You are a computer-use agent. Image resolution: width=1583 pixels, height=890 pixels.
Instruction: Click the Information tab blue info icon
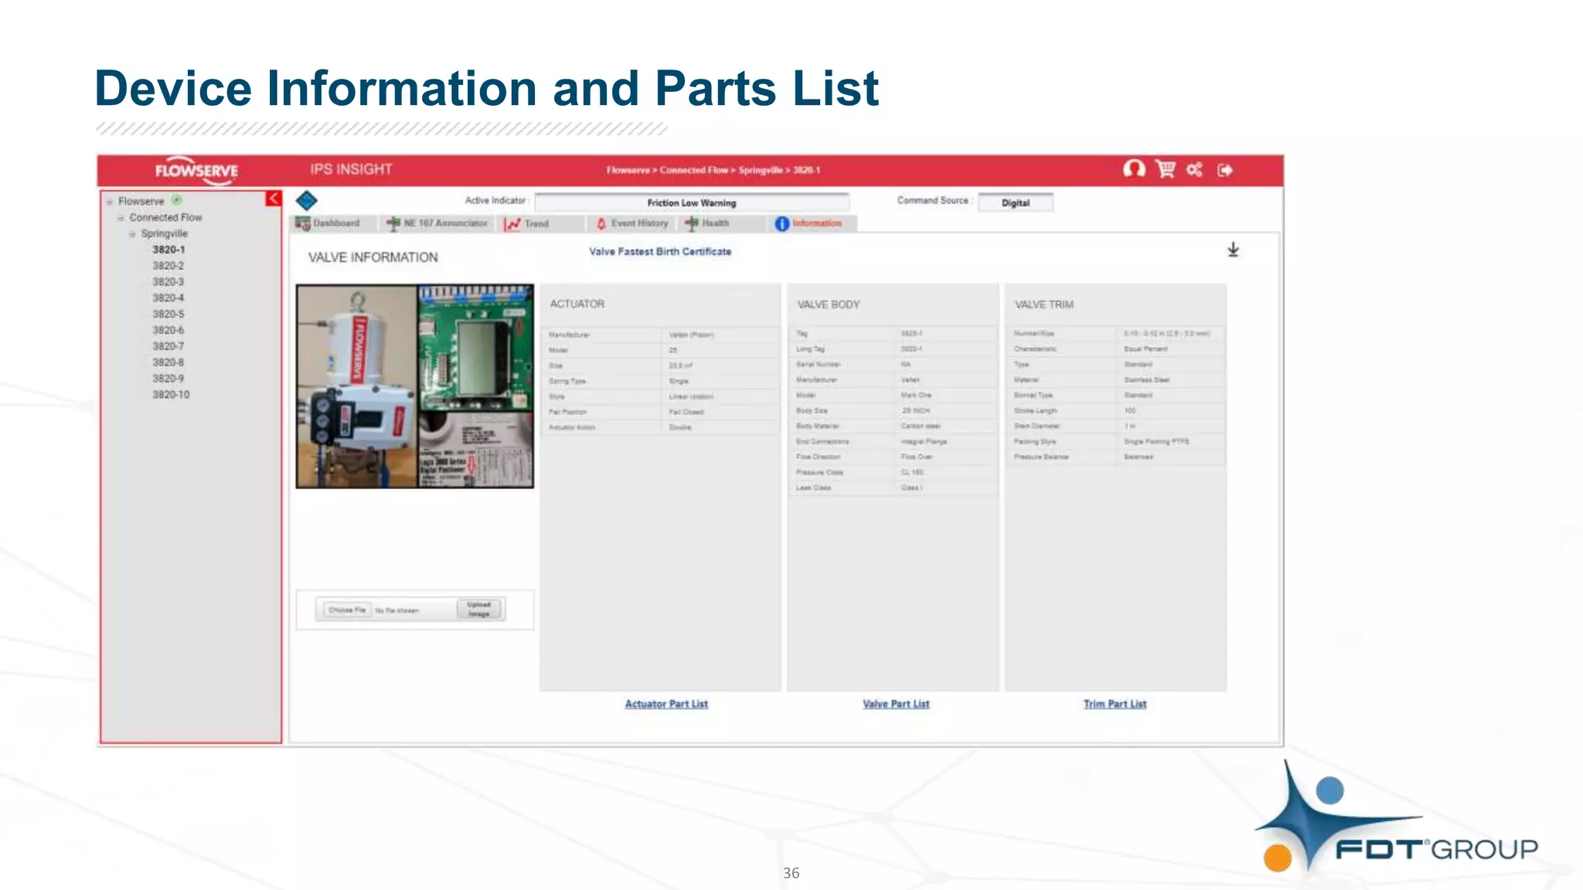click(x=781, y=223)
